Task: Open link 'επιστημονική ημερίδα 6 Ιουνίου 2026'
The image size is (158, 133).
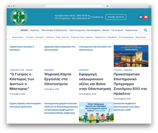Action: pos(61,108)
